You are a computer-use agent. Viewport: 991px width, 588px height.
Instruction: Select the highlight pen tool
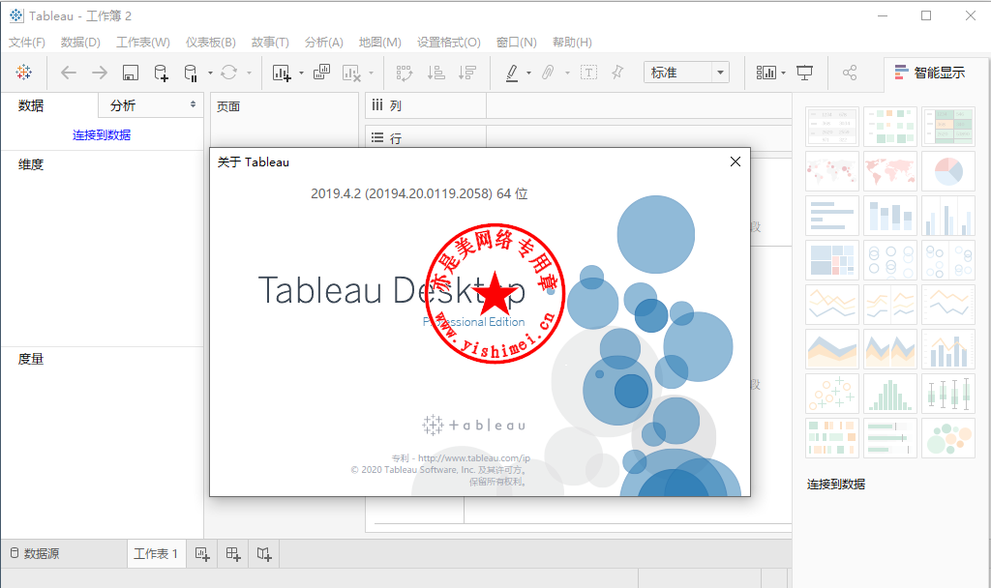[x=512, y=73]
